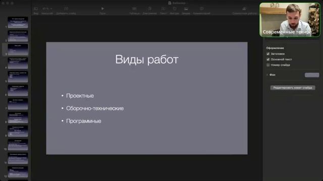
Task: Start the slideshow with the Пуск button
Action: click(x=102, y=9)
